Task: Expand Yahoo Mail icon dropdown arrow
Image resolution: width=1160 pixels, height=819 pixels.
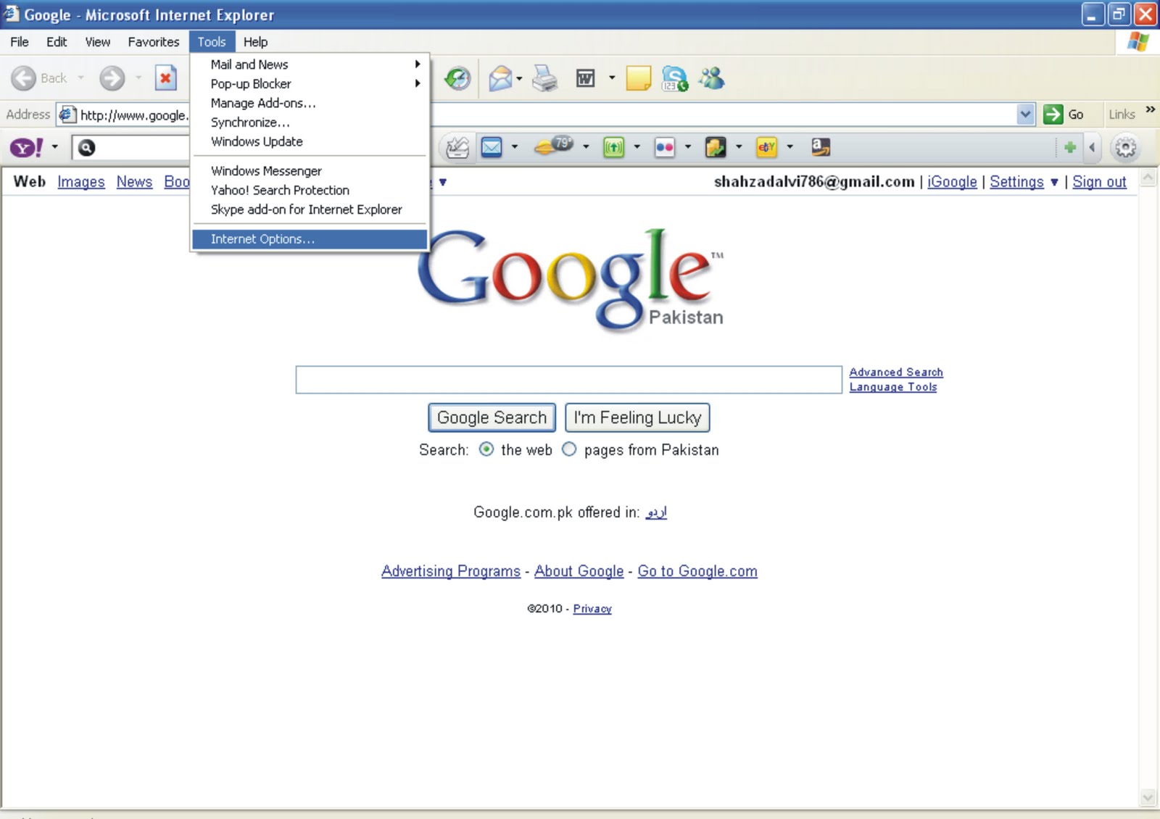Action: pyautogui.click(x=515, y=147)
